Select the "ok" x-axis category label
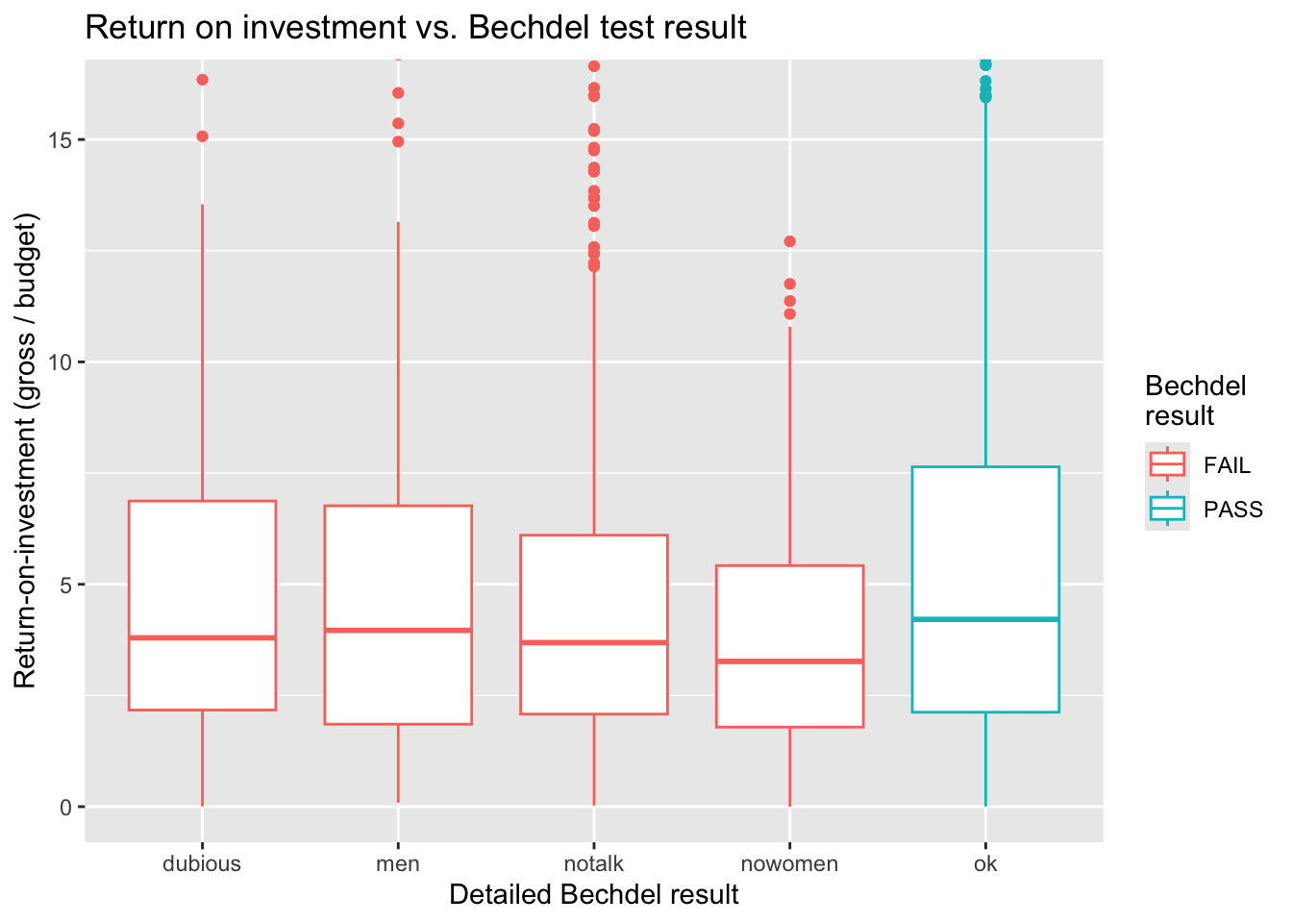1292x923 pixels. 985,863
